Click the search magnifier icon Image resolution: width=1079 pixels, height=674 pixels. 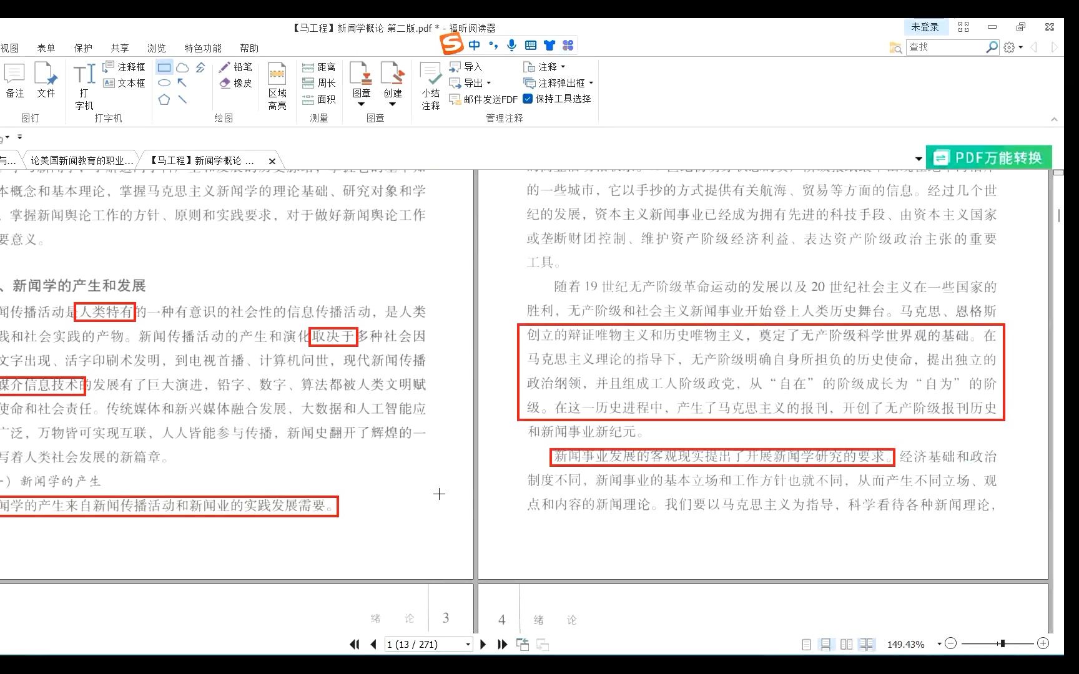(992, 47)
